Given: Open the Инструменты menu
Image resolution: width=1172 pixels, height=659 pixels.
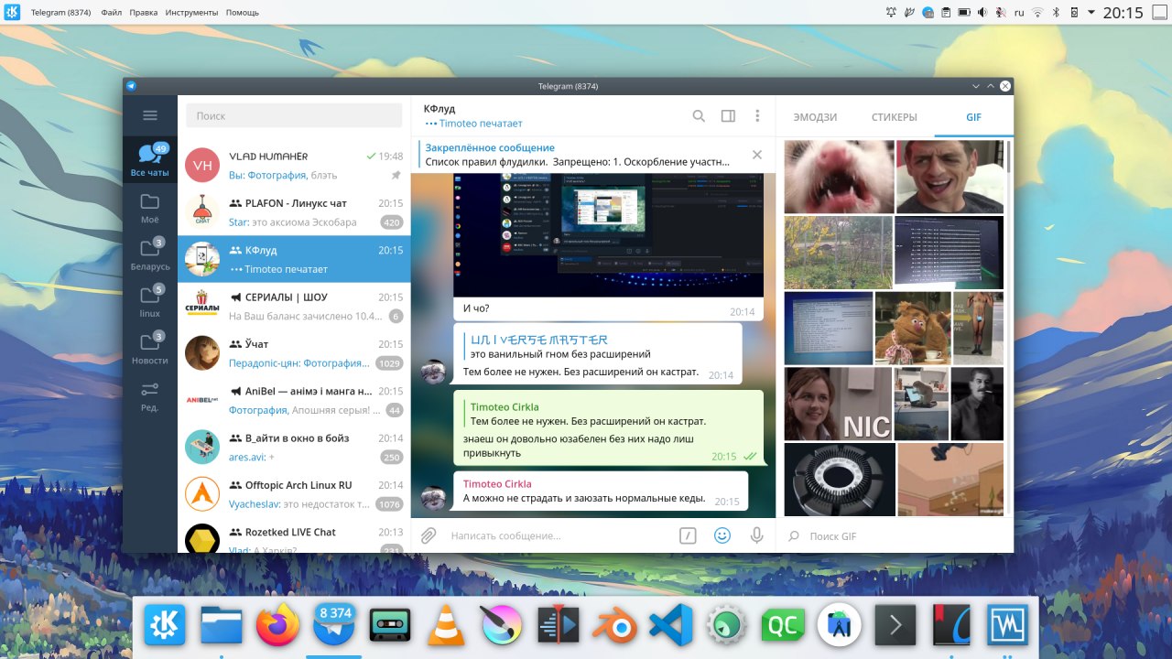Looking at the screenshot, I should [192, 13].
